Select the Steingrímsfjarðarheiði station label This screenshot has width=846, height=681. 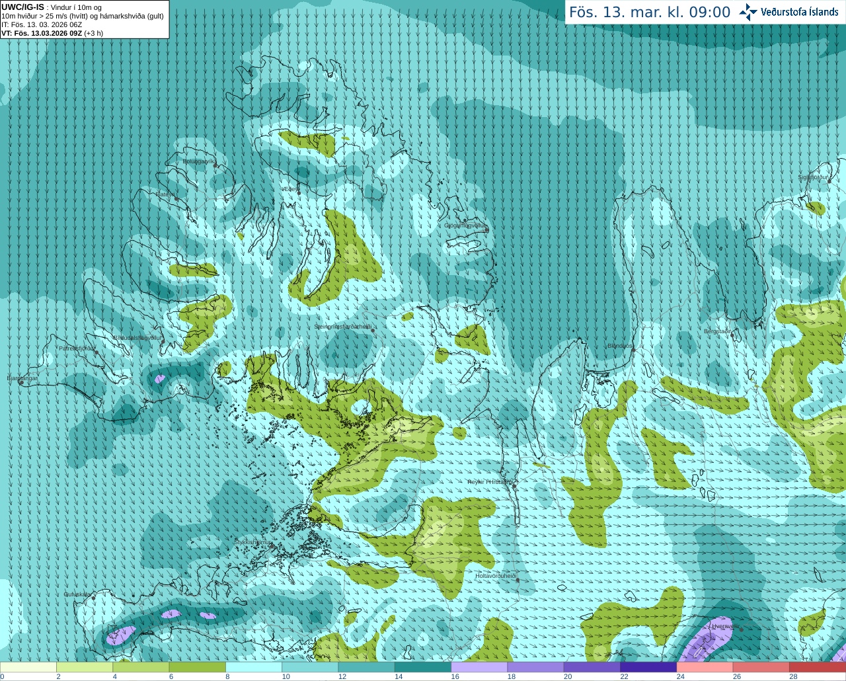click(342, 327)
